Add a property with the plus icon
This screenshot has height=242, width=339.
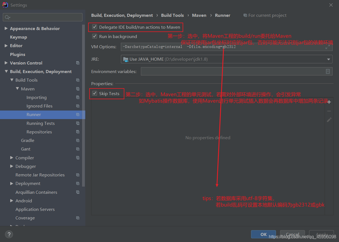coord(329,102)
